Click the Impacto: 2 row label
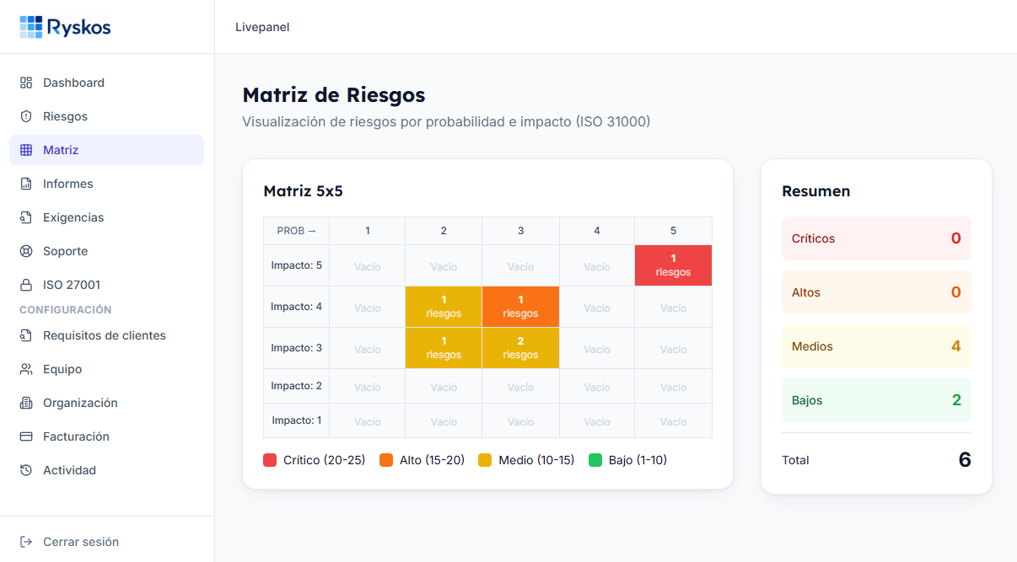1017x562 pixels. [x=296, y=386]
